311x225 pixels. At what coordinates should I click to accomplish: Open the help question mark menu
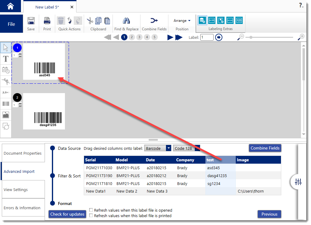(301, 5)
